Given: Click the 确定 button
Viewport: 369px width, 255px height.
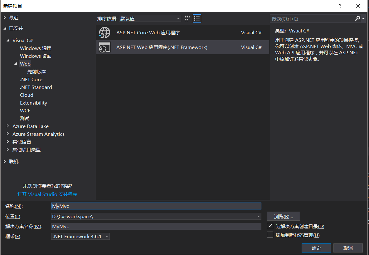Looking at the screenshot, I should (x=316, y=248).
